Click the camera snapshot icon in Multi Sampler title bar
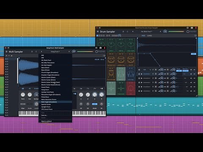 [100, 48]
